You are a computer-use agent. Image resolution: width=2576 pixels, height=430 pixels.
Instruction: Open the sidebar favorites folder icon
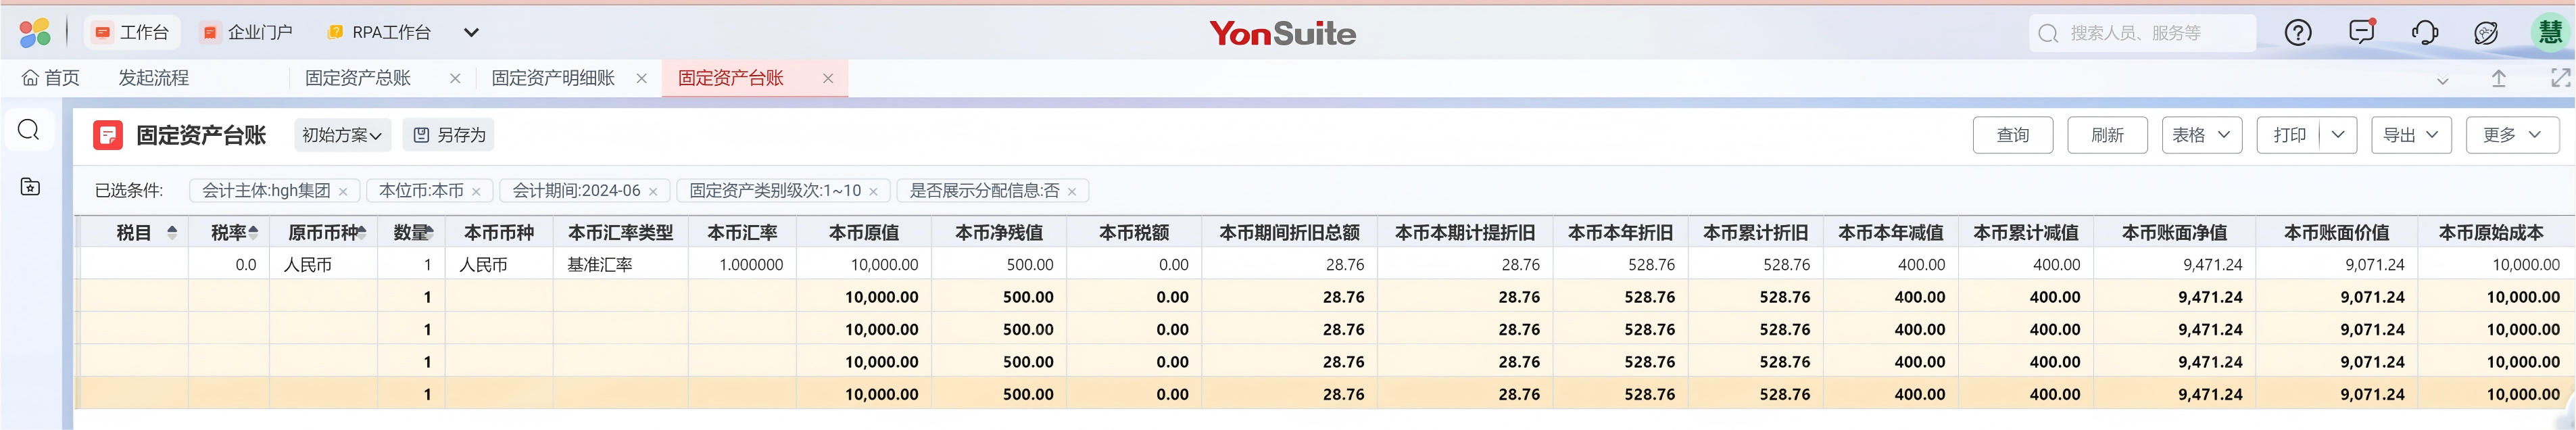click(30, 187)
